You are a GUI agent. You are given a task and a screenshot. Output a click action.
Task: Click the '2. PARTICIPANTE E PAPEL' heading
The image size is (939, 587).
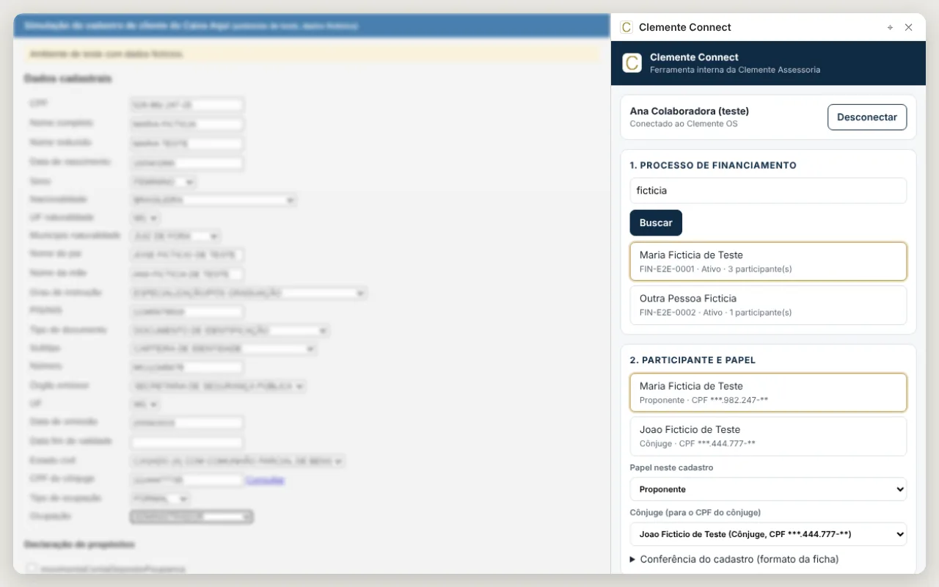693,360
